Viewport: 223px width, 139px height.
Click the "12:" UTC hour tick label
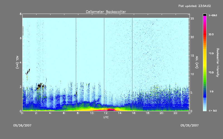point(106,113)
